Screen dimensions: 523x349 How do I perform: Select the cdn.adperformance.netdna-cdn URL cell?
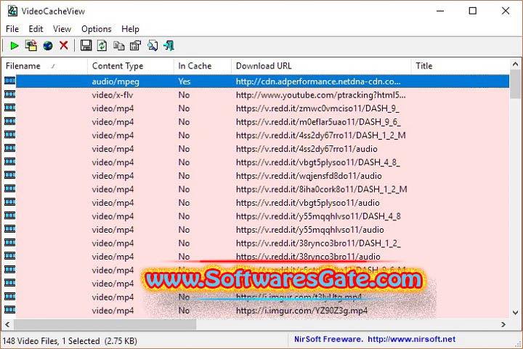[x=318, y=81]
